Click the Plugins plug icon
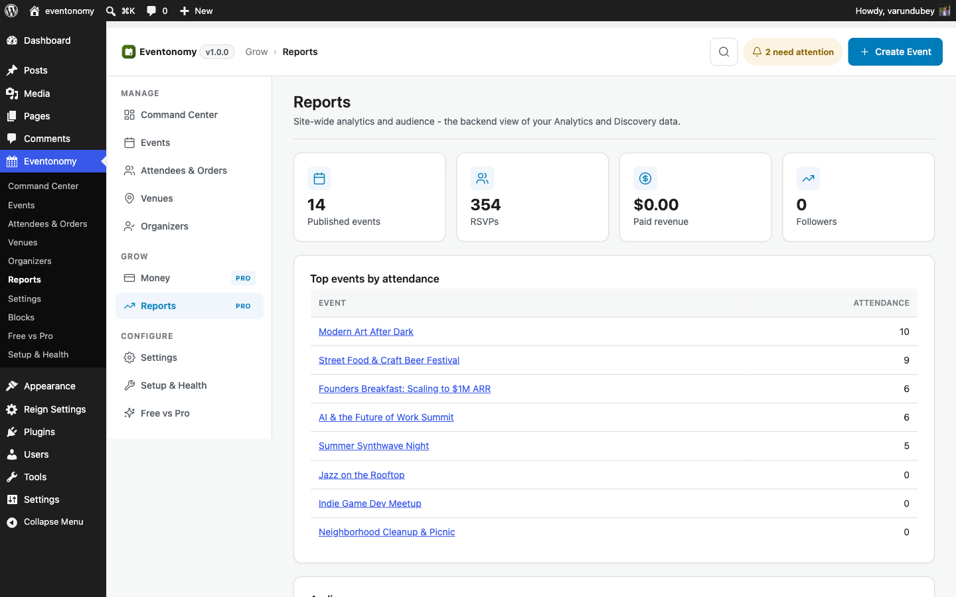The height and width of the screenshot is (597, 956). pos(12,432)
